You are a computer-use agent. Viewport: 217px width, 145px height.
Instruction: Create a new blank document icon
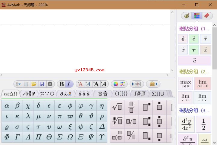click(x=26, y=84)
